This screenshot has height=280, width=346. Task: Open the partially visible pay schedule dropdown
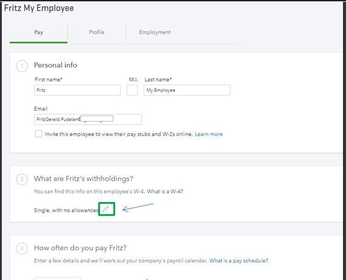coord(58,278)
